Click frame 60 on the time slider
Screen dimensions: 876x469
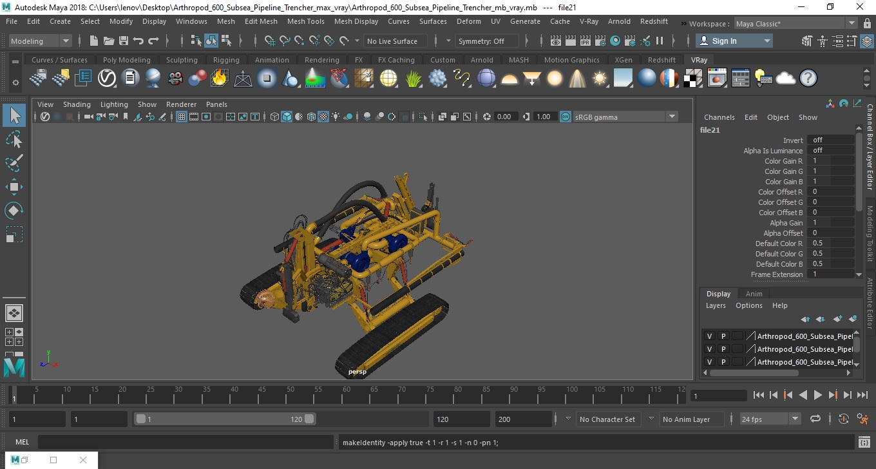point(346,395)
